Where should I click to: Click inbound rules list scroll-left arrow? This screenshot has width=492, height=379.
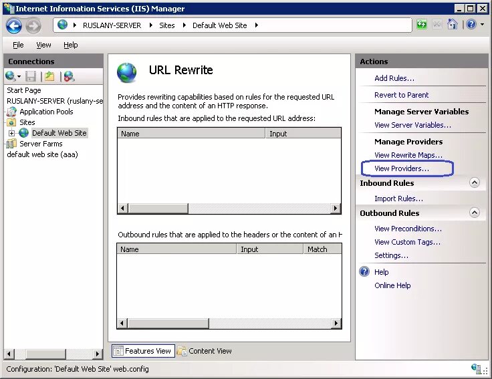pyautogui.click(x=123, y=208)
